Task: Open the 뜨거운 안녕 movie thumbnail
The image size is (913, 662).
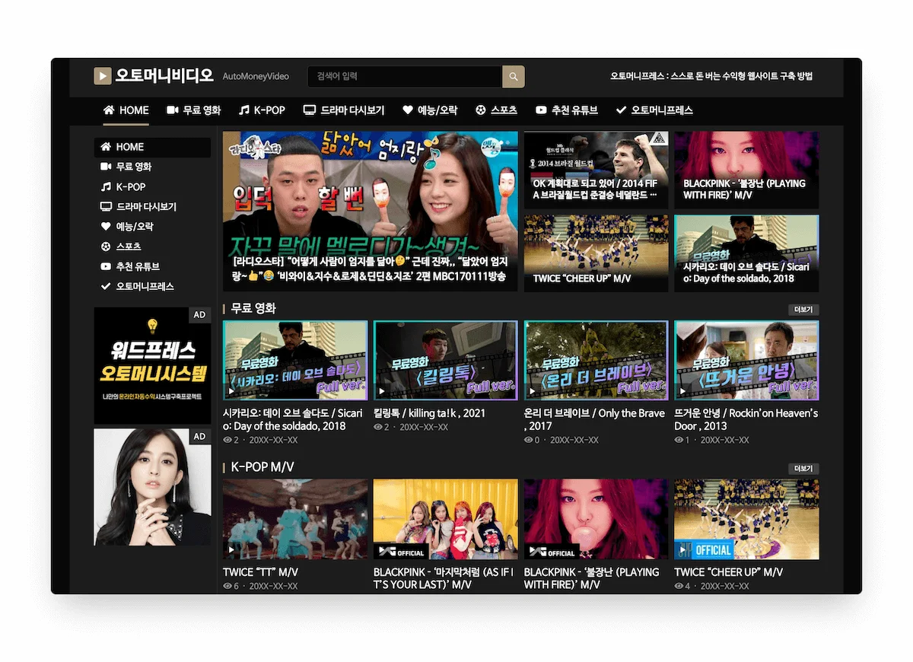Action: pyautogui.click(x=746, y=361)
